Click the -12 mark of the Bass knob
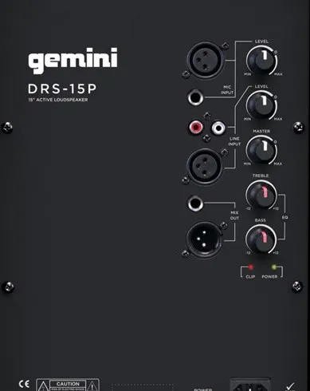 [248, 253]
